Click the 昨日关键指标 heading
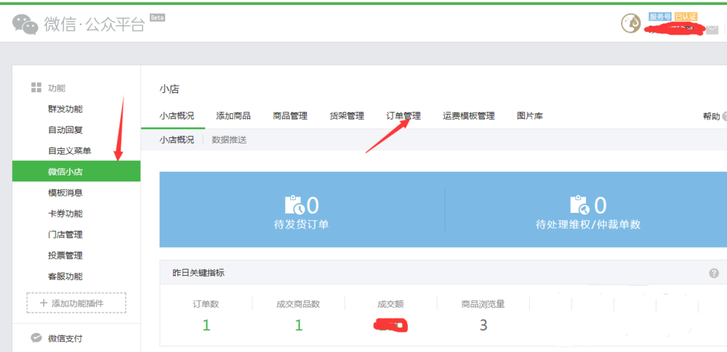 (x=198, y=274)
